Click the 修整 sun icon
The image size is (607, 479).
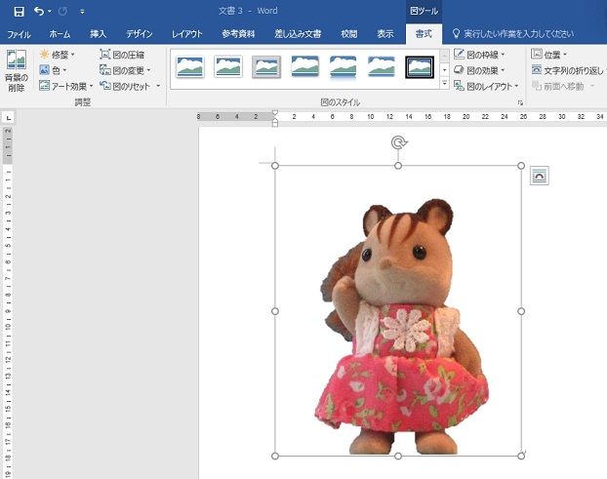[x=45, y=55]
